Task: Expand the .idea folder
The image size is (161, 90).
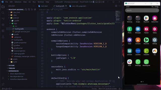Action: click(x=21, y=15)
